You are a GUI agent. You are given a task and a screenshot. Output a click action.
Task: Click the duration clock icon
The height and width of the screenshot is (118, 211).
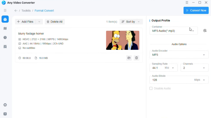coord(20,58)
